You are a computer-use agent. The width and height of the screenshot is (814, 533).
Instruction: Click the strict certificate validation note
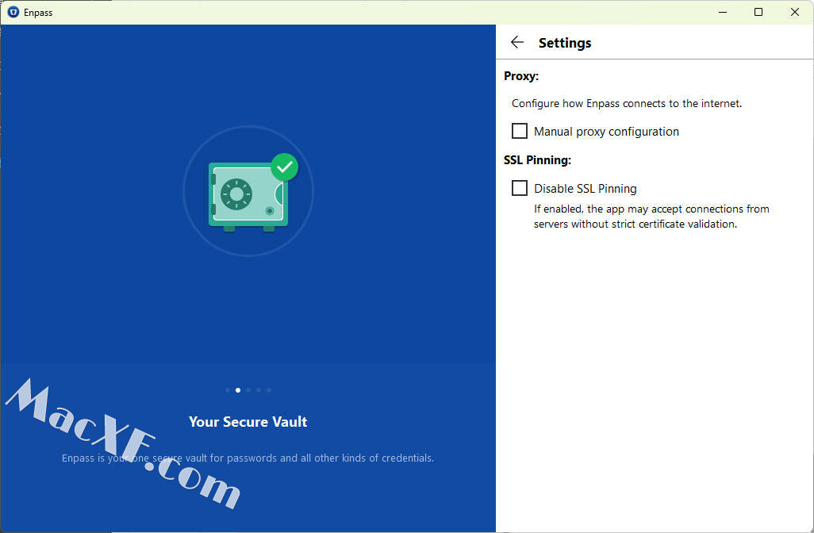pos(651,217)
